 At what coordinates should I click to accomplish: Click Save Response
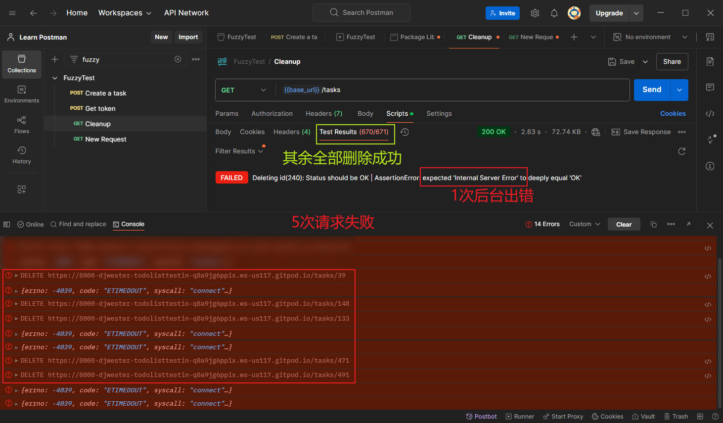(x=641, y=132)
